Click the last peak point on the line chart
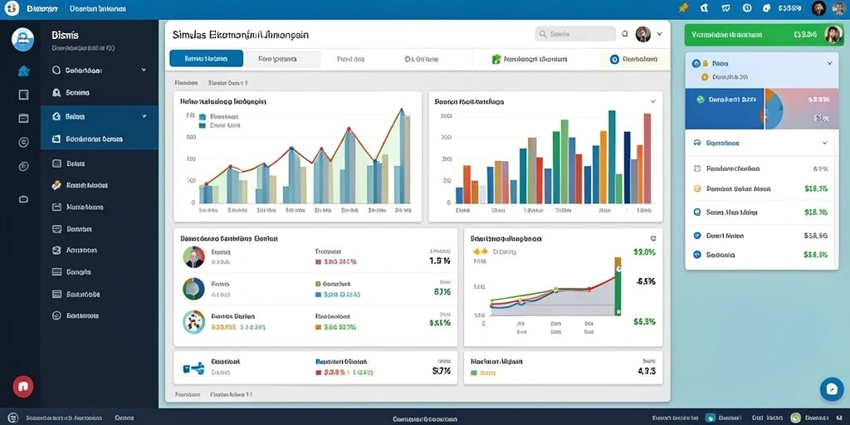850x425 pixels. [402, 110]
